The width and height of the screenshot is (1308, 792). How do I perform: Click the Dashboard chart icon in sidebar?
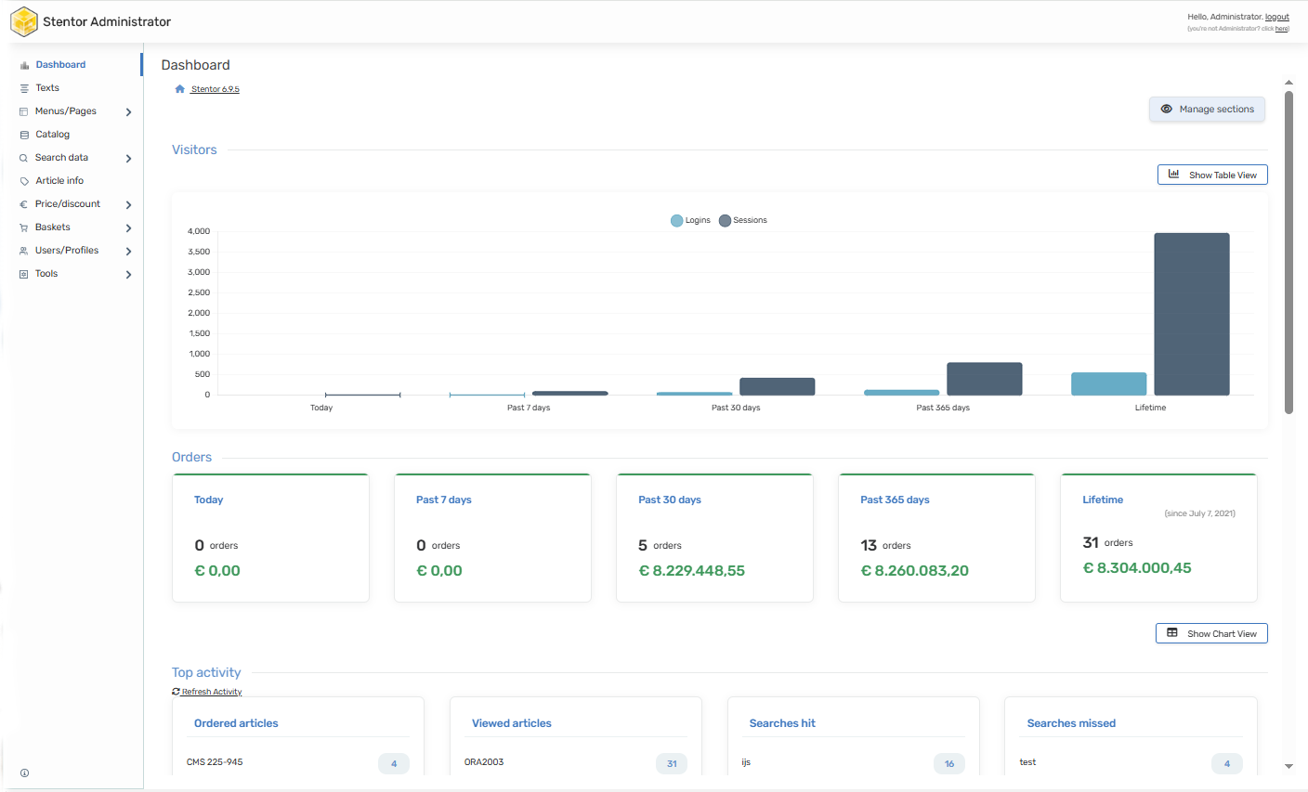pyautogui.click(x=24, y=65)
